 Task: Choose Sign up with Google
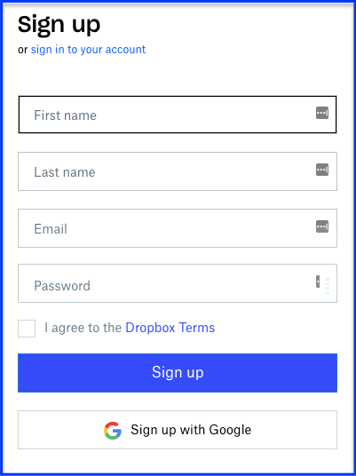[x=178, y=430]
